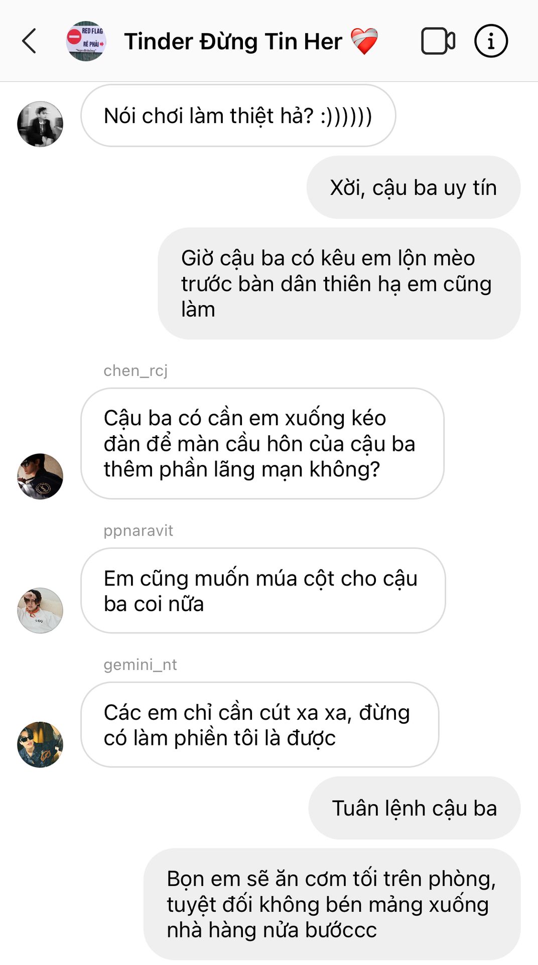
Task: Open chen_rcj's profile picture
Action: click(x=40, y=476)
